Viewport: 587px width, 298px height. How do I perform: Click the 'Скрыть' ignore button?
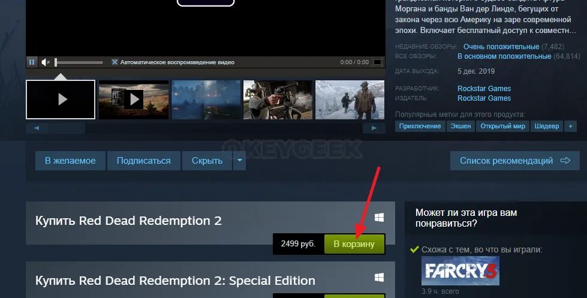tap(207, 161)
